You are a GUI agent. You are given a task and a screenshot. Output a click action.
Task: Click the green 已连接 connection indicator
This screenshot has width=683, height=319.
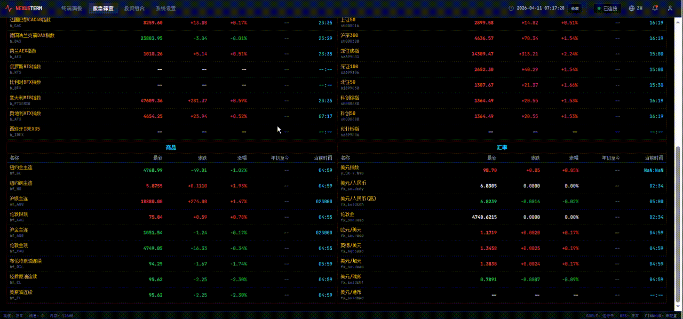[x=607, y=9]
